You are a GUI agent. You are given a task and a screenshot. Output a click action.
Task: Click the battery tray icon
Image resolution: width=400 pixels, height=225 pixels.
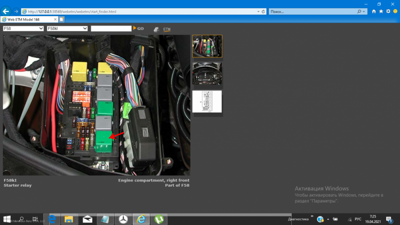click(x=335, y=219)
